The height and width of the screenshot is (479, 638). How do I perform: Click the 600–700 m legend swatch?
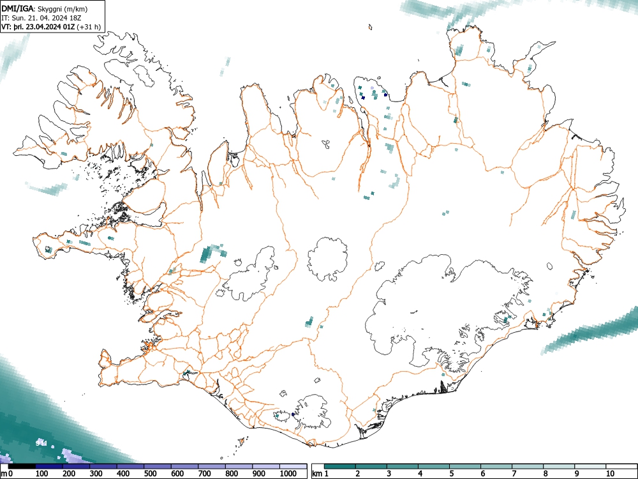click(x=185, y=466)
